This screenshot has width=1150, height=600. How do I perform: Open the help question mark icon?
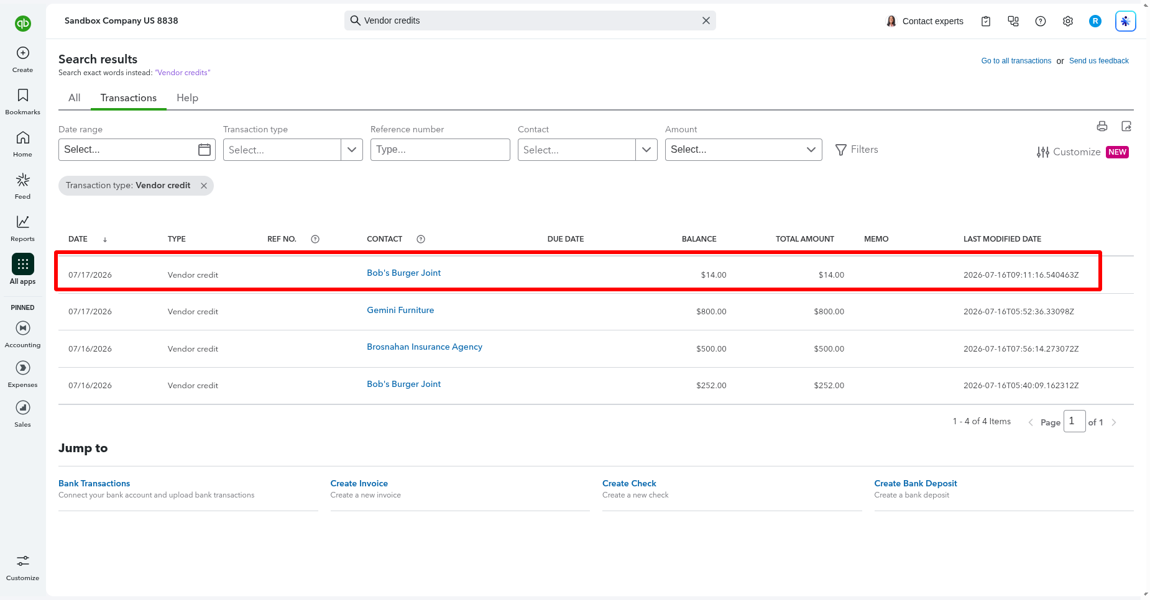(x=1041, y=21)
